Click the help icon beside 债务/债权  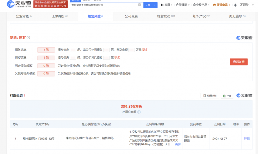pos(28,38)
